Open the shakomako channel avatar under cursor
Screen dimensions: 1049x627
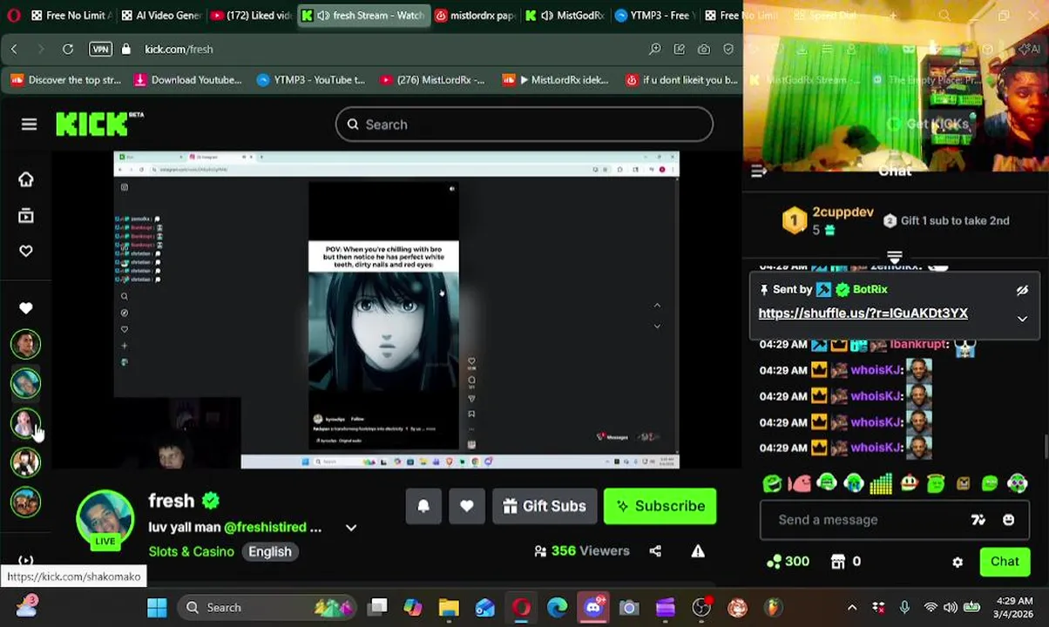26,424
